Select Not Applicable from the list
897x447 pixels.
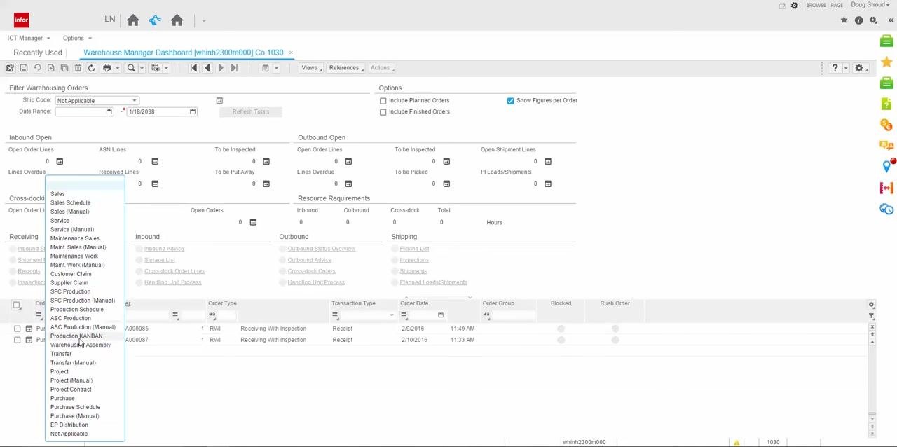(69, 434)
